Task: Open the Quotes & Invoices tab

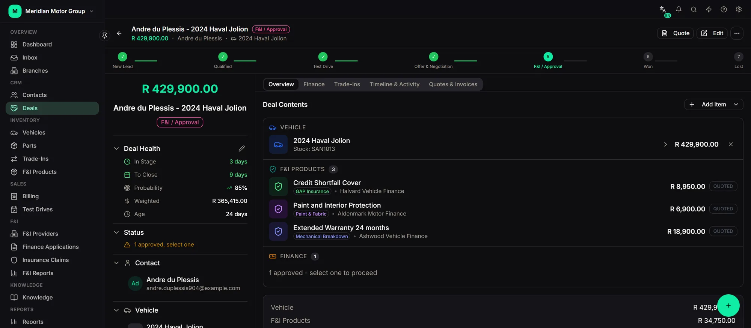Action: [x=453, y=84]
